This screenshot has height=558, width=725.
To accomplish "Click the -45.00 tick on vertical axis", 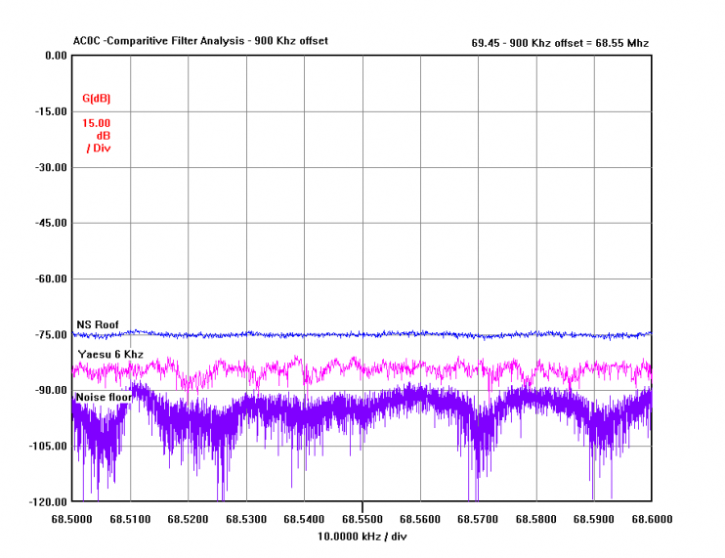I will point(50,223).
